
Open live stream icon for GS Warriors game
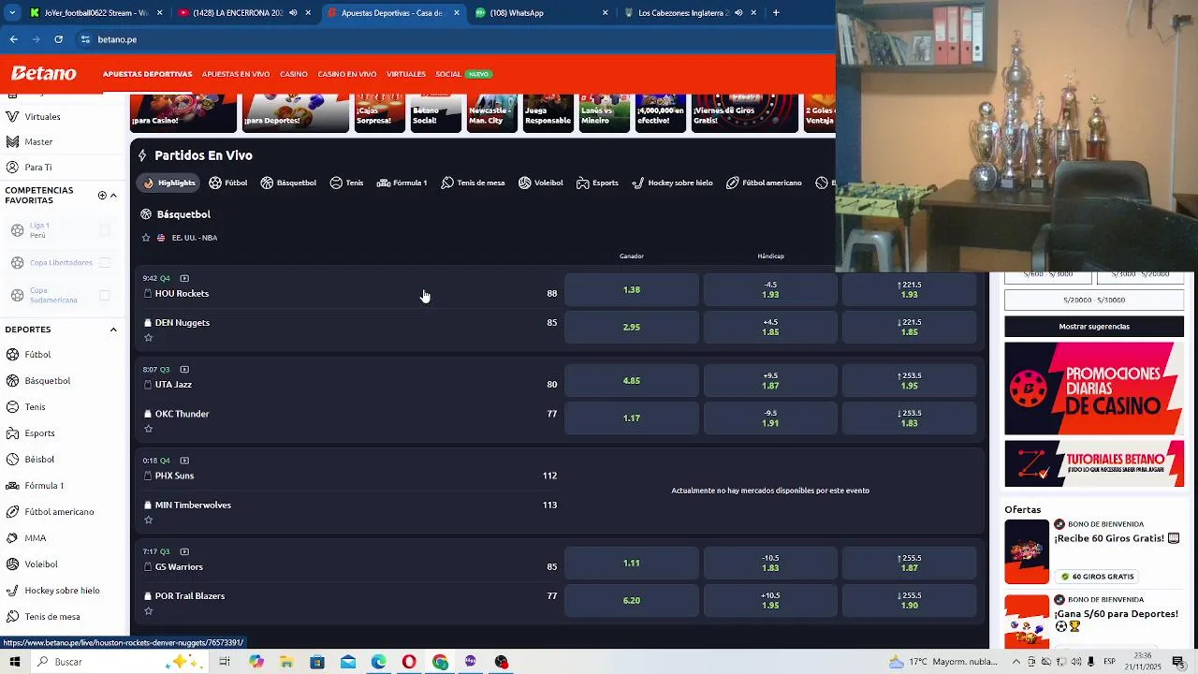[184, 551]
